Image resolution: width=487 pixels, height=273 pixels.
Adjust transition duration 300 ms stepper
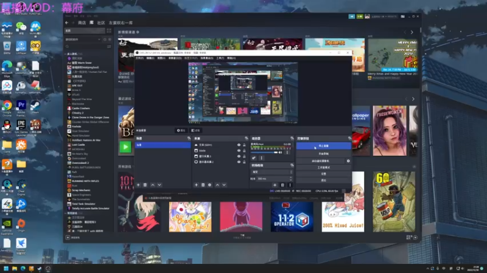click(291, 178)
